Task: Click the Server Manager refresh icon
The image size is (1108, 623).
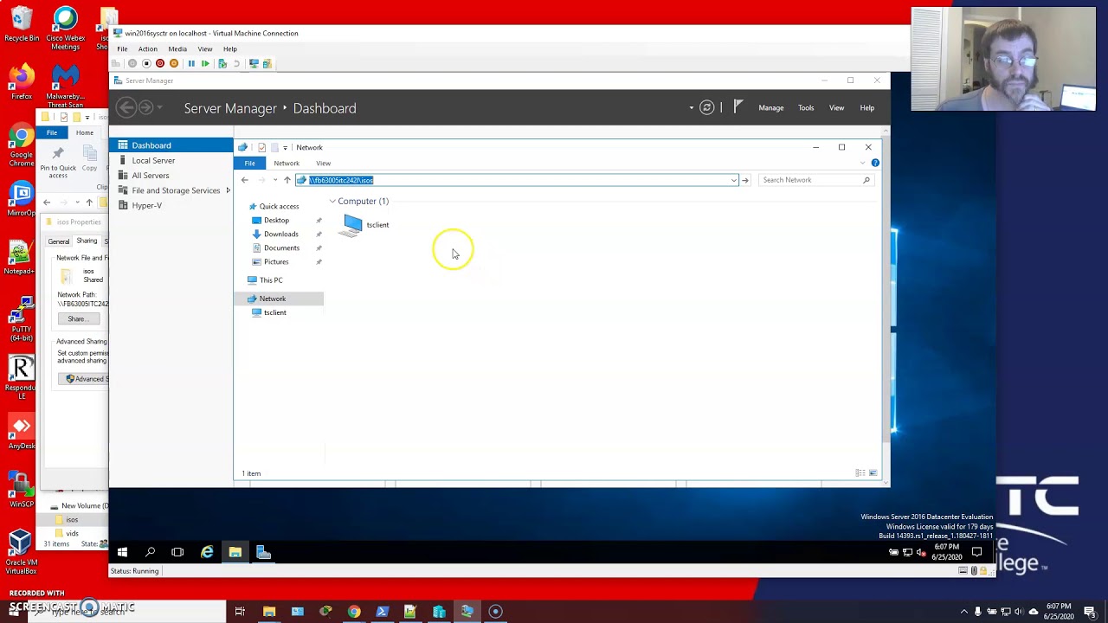Action: coord(706,107)
